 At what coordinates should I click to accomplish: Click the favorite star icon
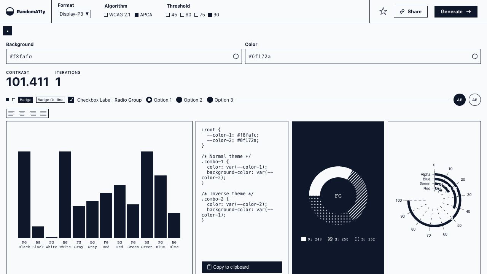pyautogui.click(x=383, y=11)
